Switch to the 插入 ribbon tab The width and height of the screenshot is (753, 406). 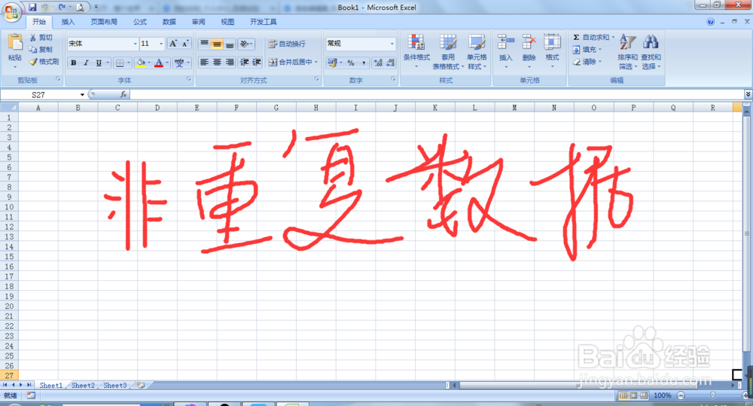point(69,22)
